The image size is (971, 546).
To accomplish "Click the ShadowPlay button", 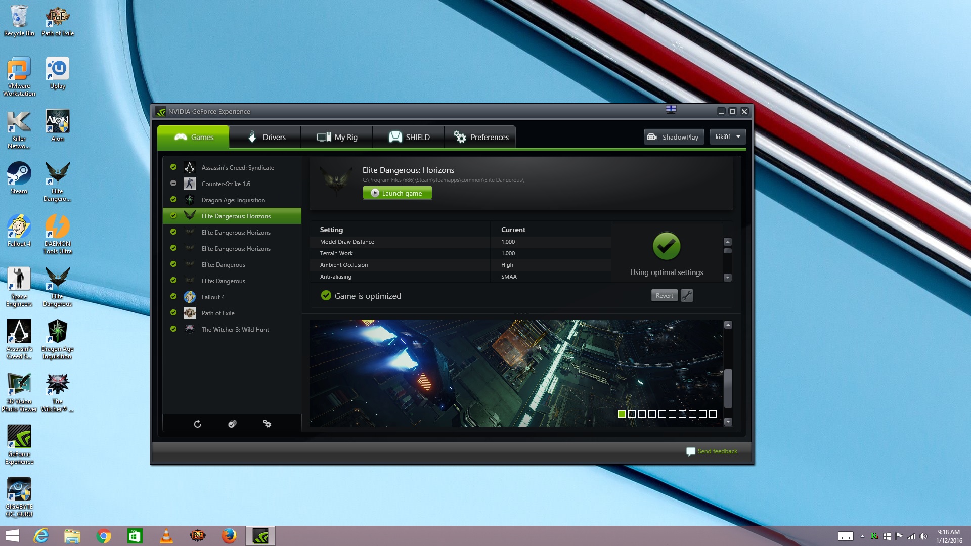I will click(x=674, y=137).
